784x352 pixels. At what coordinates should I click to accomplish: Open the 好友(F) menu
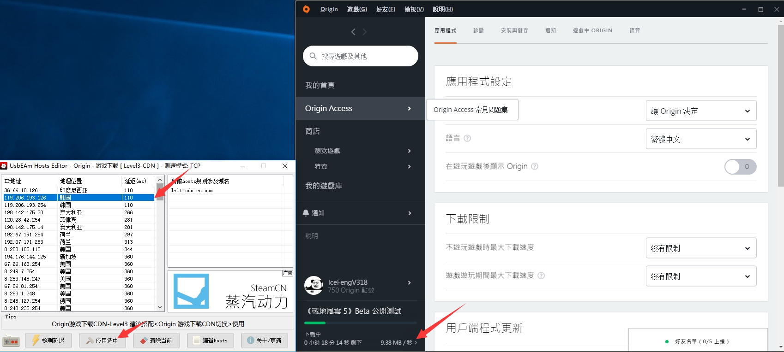coord(386,9)
